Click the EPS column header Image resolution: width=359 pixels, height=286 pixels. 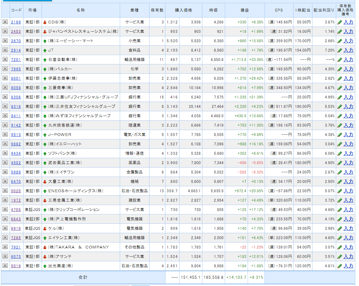point(279,10)
